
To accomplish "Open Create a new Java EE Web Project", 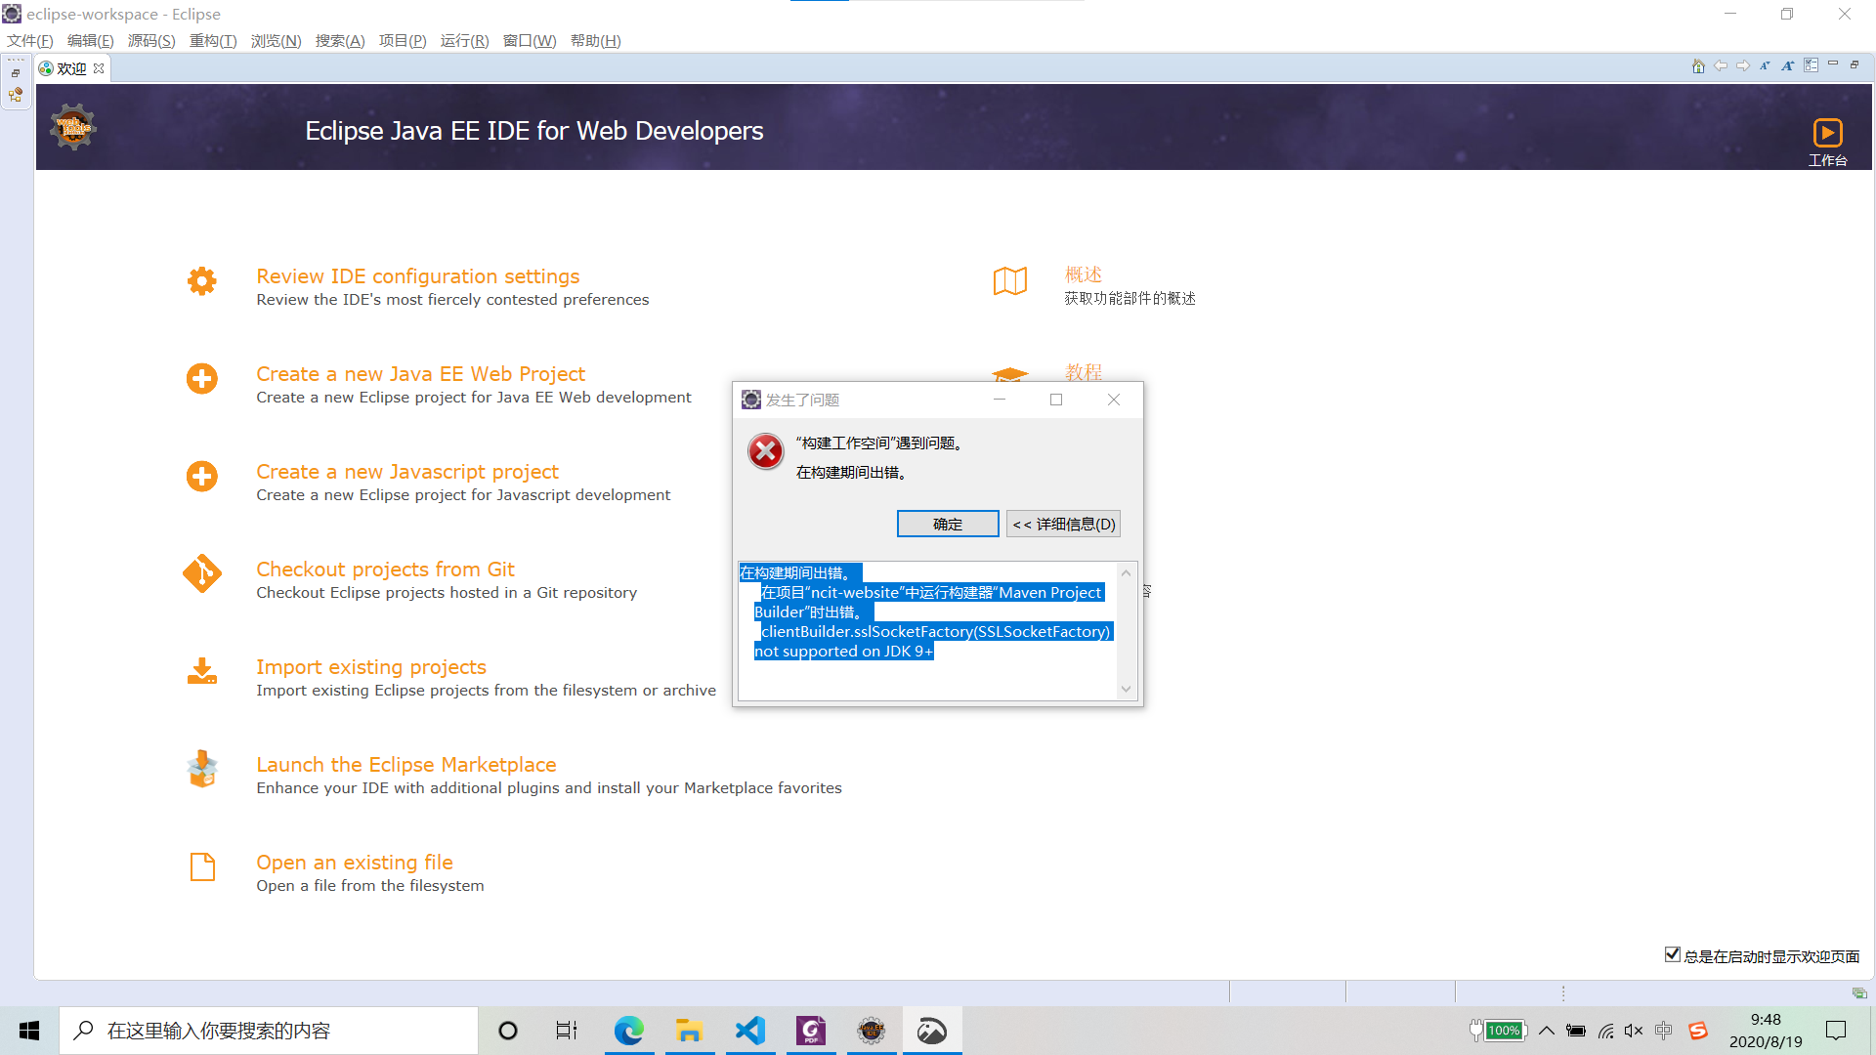I will [x=420, y=374].
